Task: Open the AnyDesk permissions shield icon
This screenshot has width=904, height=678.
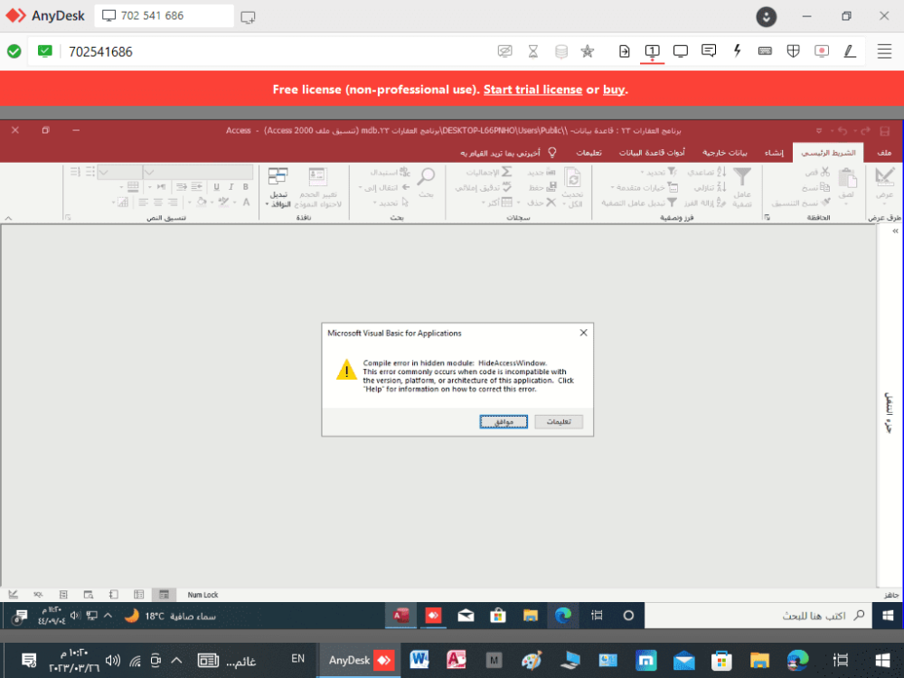Action: [x=794, y=52]
